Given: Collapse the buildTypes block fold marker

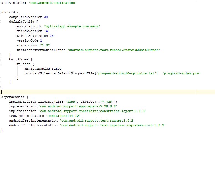Looking at the screenshot, I should [1, 59].
